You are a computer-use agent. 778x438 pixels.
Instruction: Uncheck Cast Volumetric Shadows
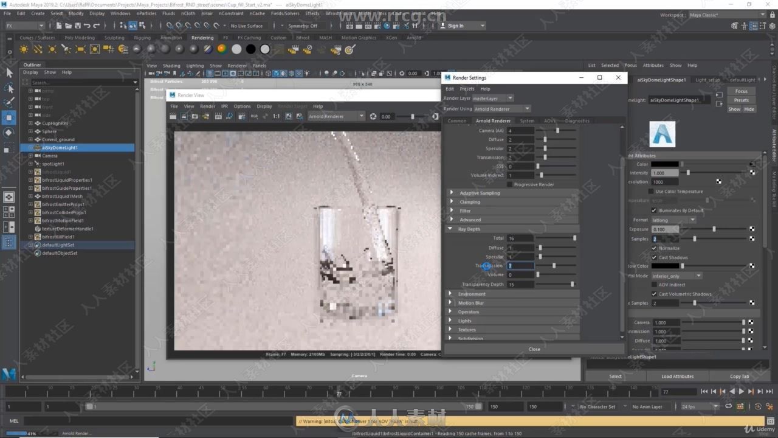[x=654, y=294]
